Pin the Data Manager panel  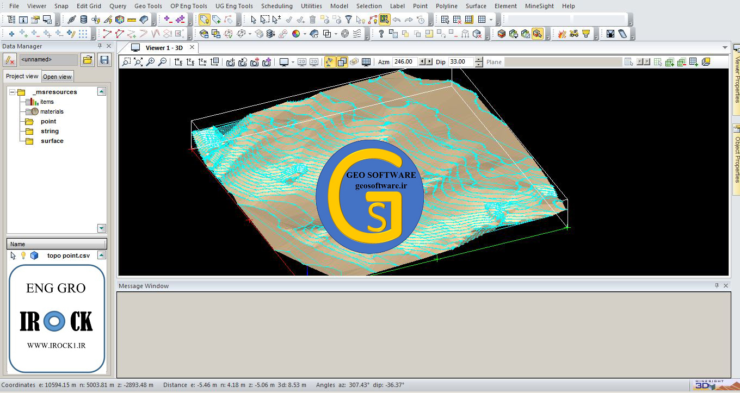[x=100, y=46]
